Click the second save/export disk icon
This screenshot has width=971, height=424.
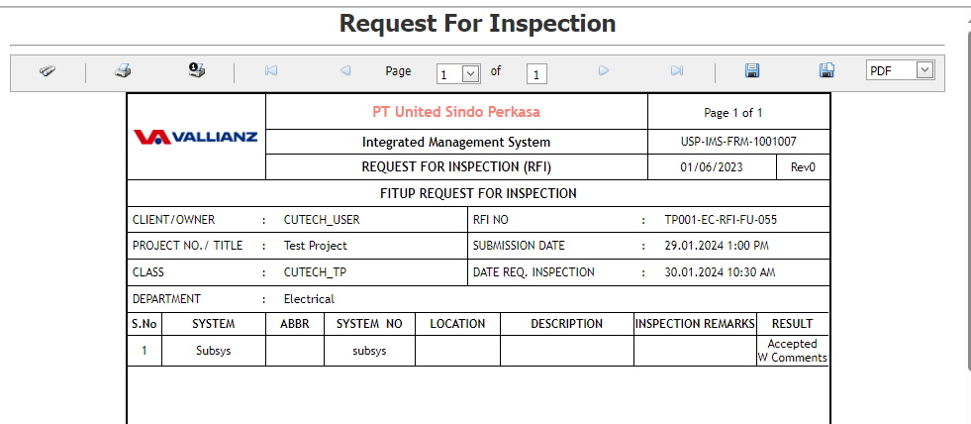tap(826, 71)
